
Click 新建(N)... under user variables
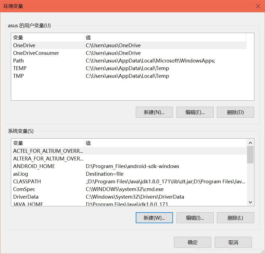click(x=154, y=112)
